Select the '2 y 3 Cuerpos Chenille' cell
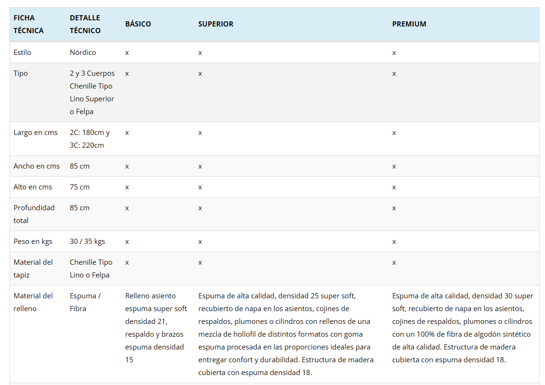The width and height of the screenshot is (545, 385). [x=92, y=92]
